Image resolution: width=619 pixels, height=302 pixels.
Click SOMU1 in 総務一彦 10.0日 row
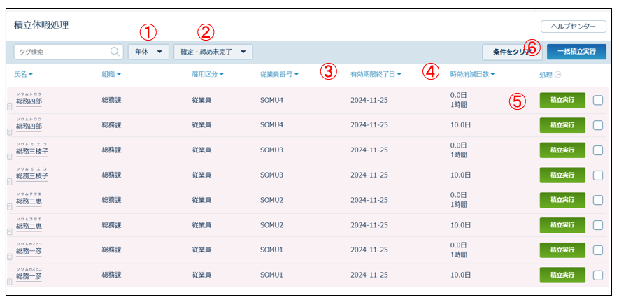[271, 275]
